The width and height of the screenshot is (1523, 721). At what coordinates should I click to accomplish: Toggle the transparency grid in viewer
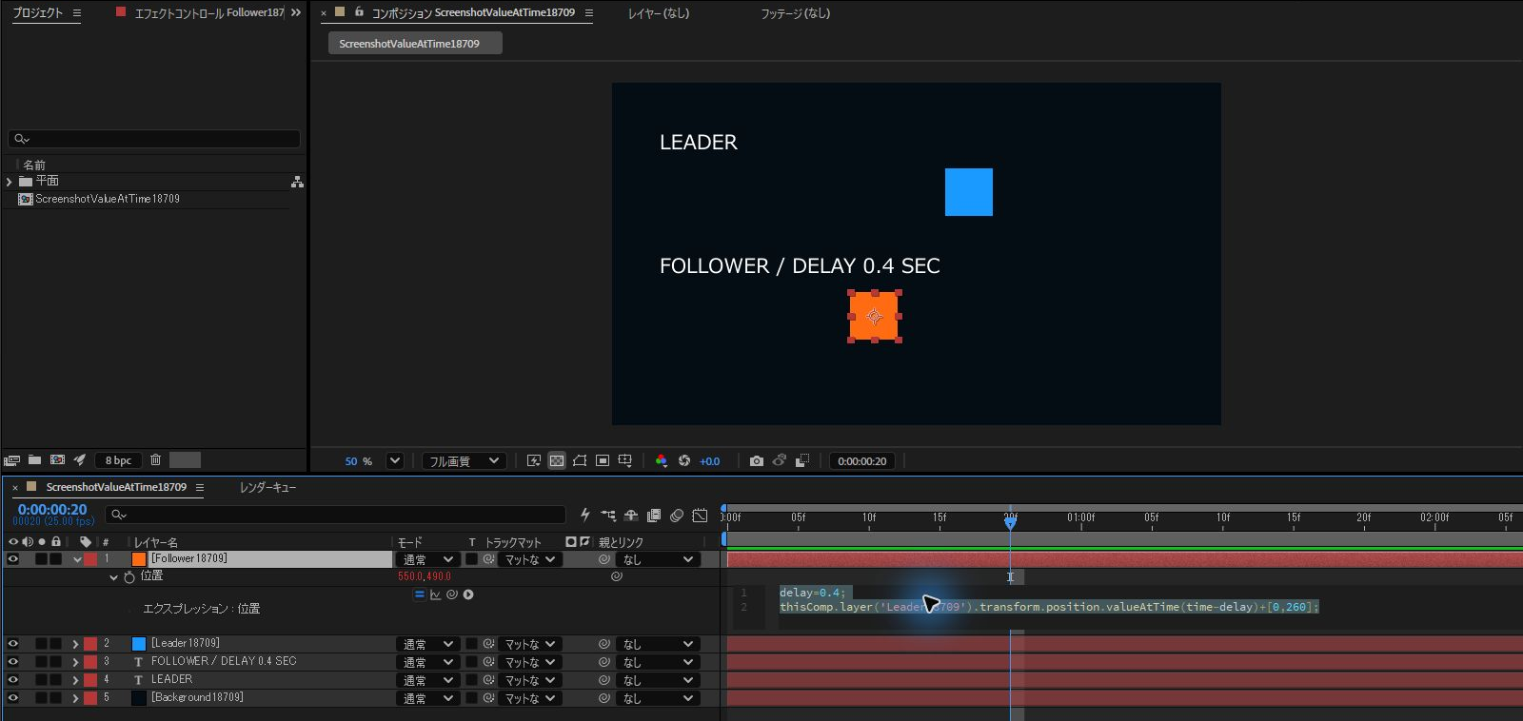tap(557, 460)
